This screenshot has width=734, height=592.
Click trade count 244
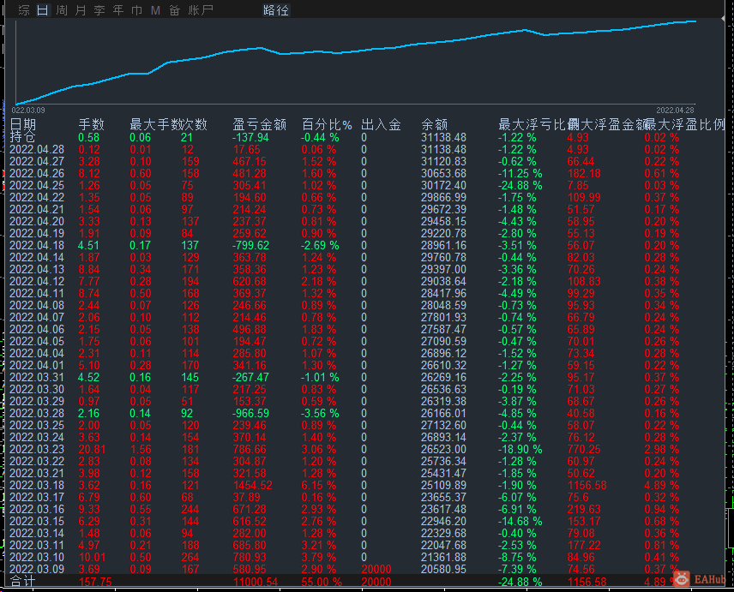(x=190, y=509)
